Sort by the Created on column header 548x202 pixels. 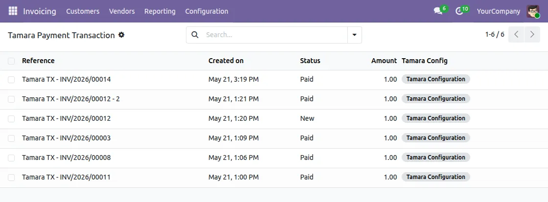pyautogui.click(x=226, y=61)
